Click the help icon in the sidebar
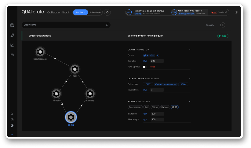Viewport: 251px width, 148px height. [12, 120]
